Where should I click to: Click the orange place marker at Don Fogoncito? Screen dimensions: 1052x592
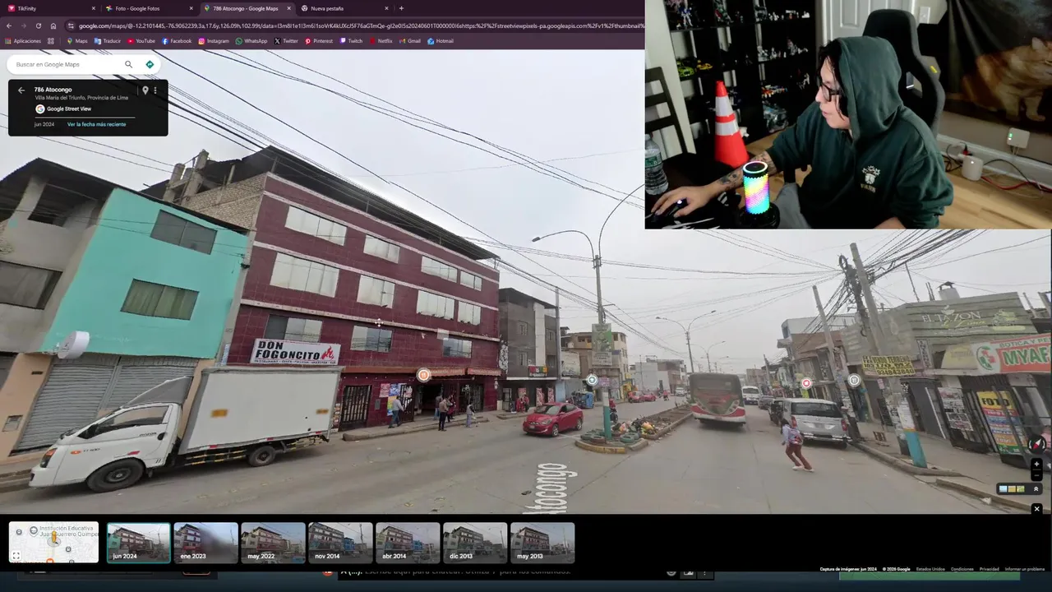point(423,375)
